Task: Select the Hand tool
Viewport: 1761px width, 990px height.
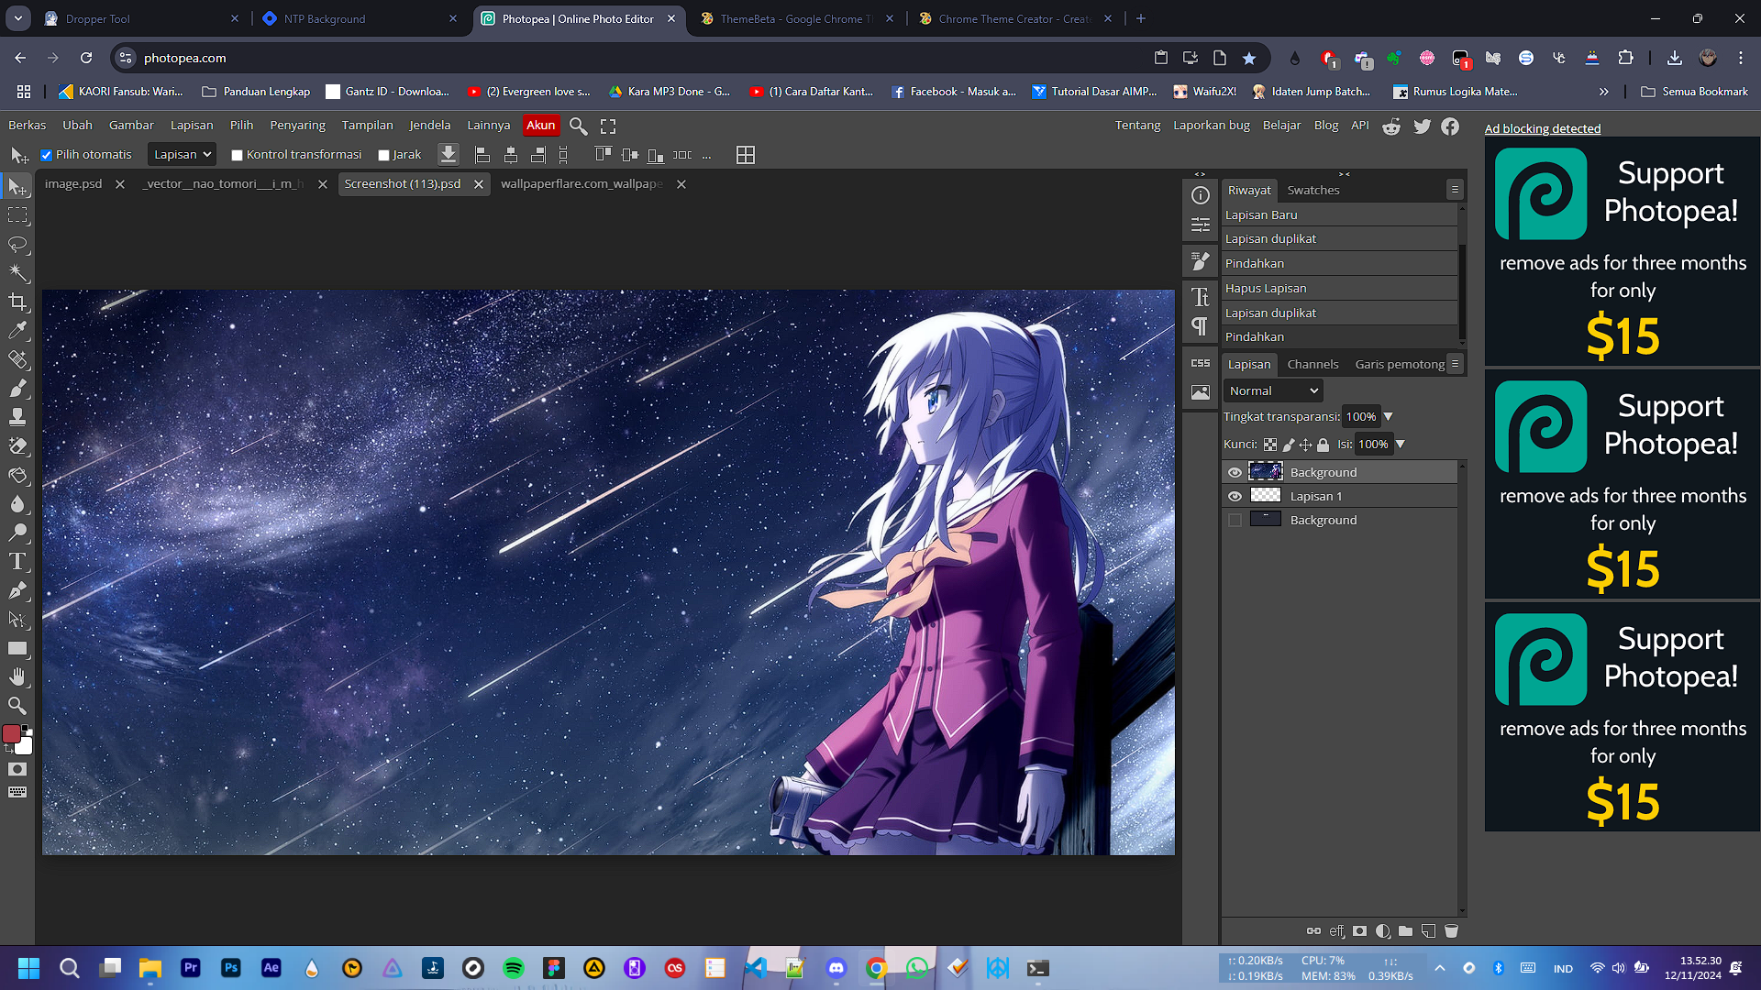Action: tap(17, 676)
